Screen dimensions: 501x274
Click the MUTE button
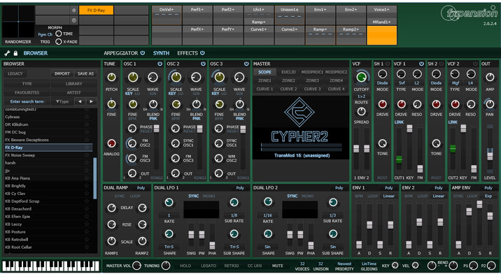[277, 266]
